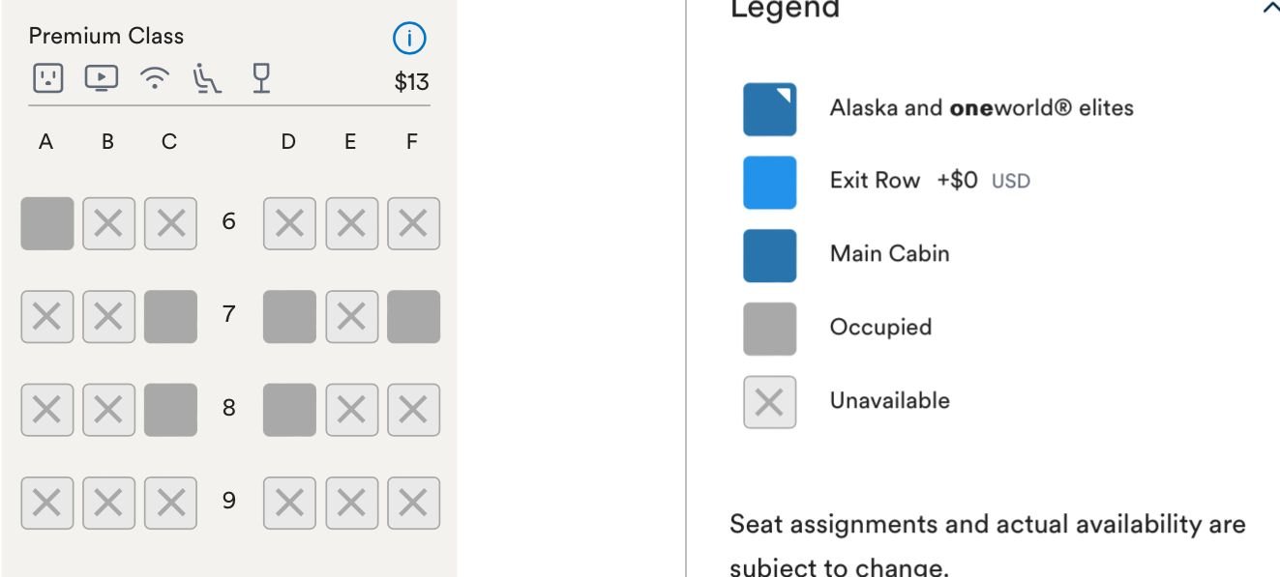Viewport: 1280px width, 577px height.
Task: Click the complimentary drink glass icon
Action: [x=260, y=78]
